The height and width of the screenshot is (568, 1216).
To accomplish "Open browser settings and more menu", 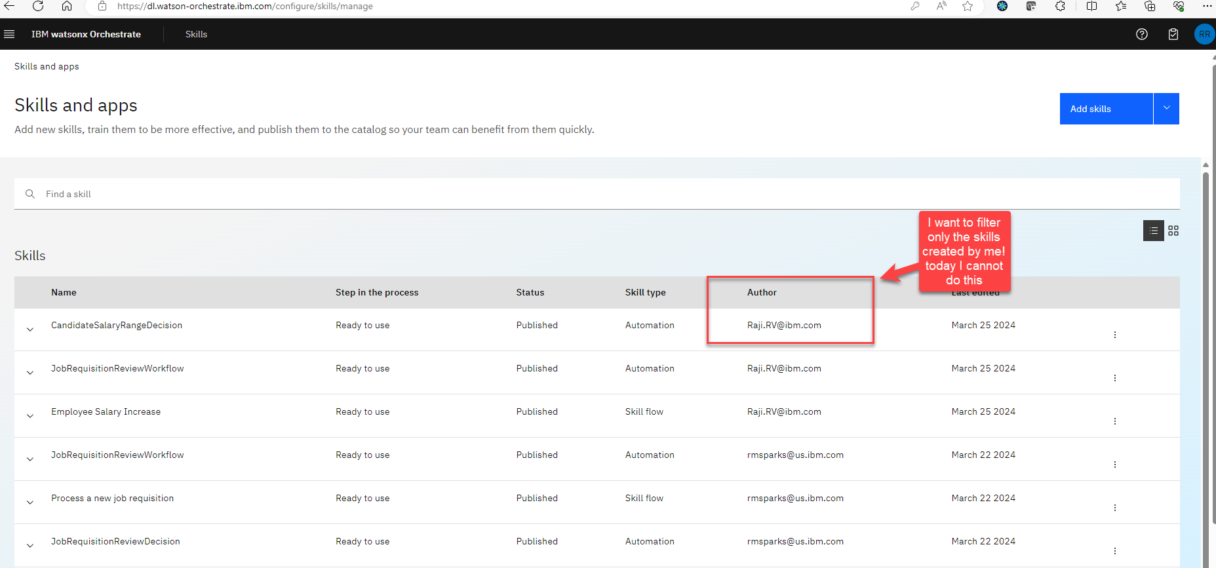I will [x=1207, y=6].
